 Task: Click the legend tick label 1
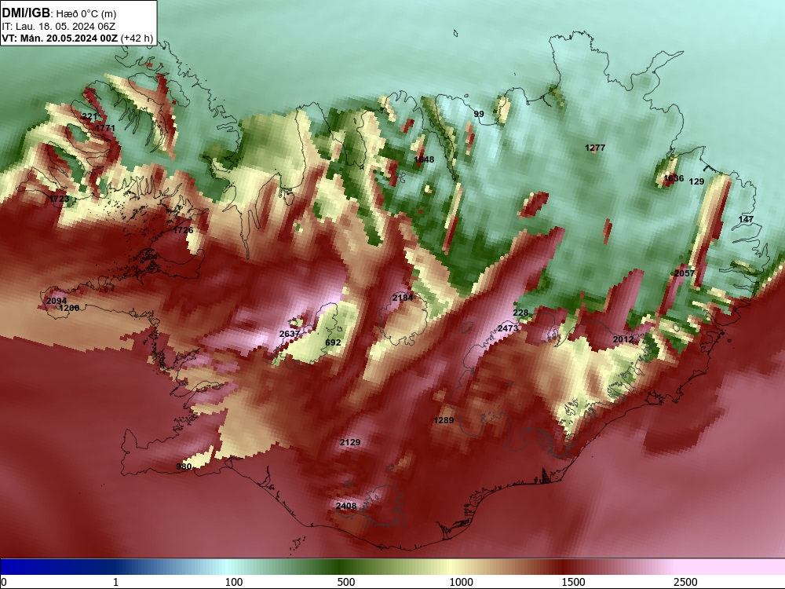pos(115,582)
